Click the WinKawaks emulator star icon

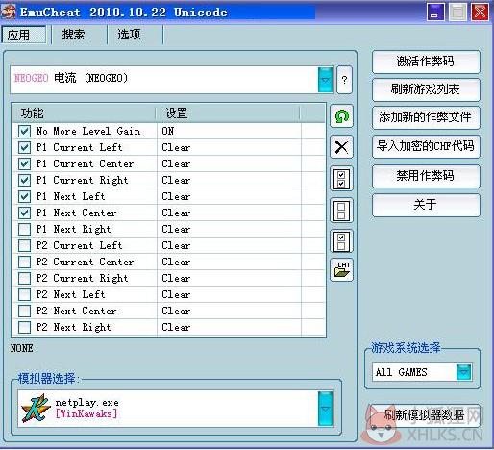[36, 409]
